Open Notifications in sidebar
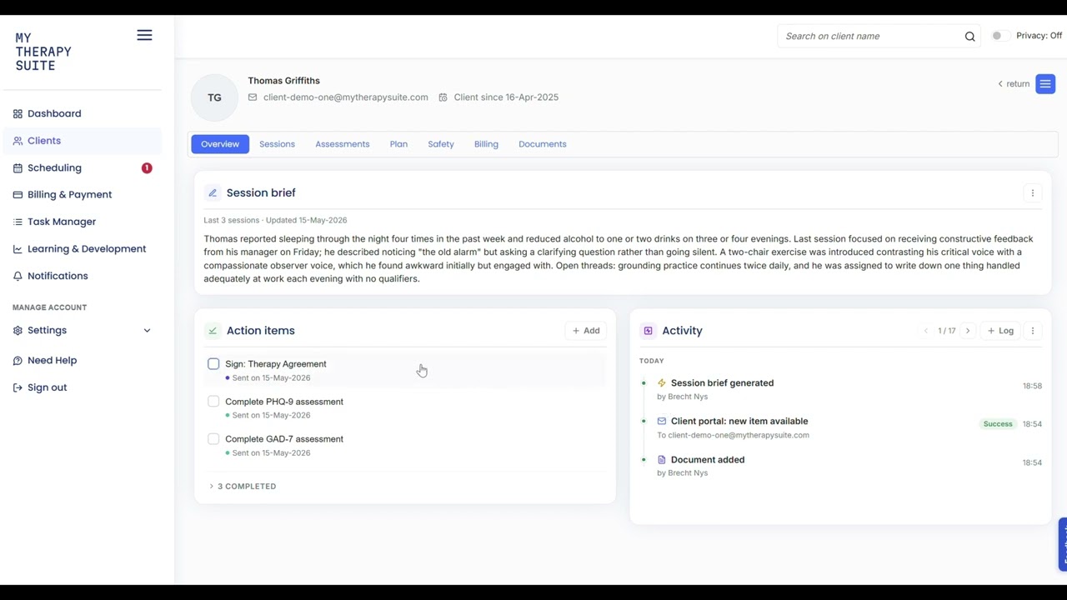The height and width of the screenshot is (600, 1067). [x=58, y=277]
